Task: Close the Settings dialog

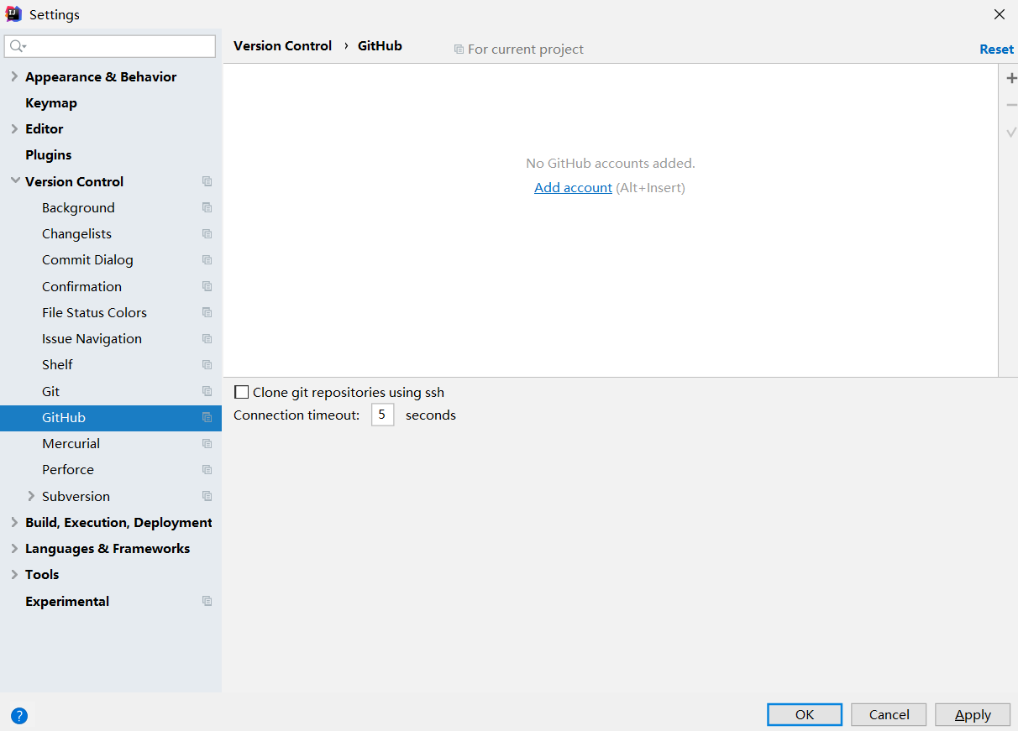Action: 999,14
